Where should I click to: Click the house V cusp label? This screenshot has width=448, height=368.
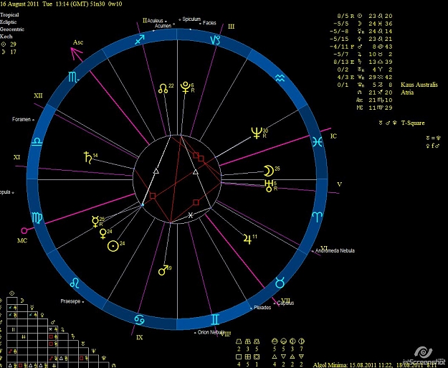tap(340, 184)
